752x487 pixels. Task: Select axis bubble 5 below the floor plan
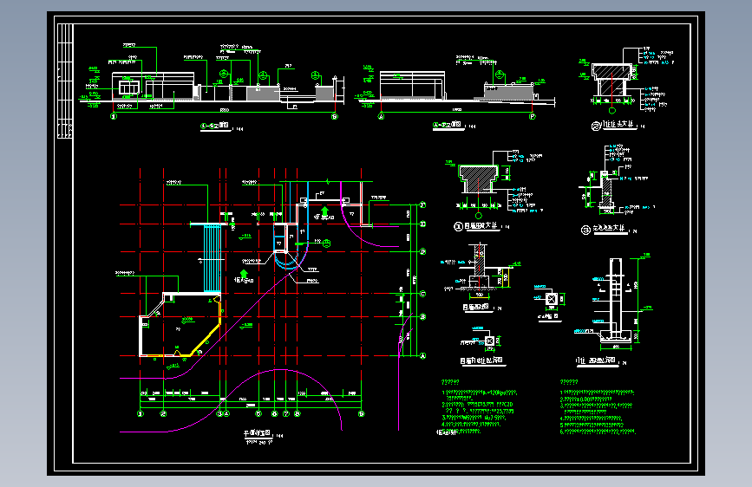[x=258, y=413]
